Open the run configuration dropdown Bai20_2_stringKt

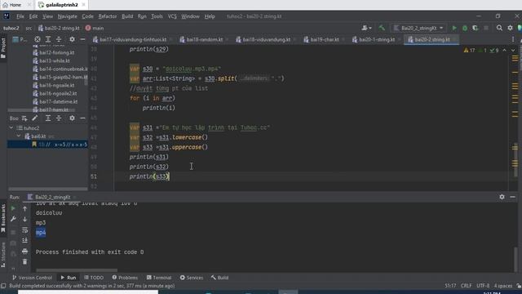coord(418,29)
